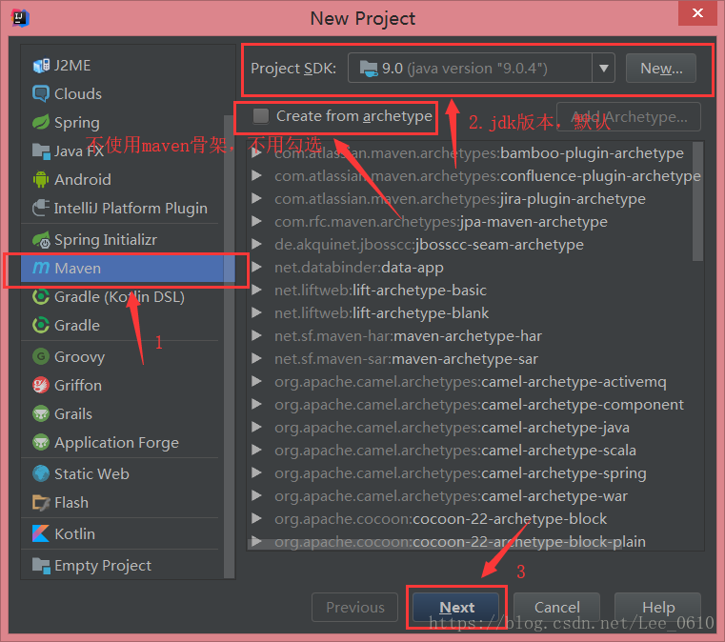Image resolution: width=725 pixels, height=642 pixels.
Task: Click the IntelliJ Platform Plugin icon
Action: point(41,208)
